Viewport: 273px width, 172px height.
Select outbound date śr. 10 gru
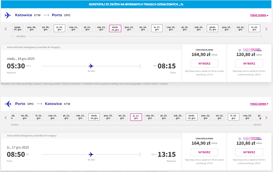tap(59, 28)
